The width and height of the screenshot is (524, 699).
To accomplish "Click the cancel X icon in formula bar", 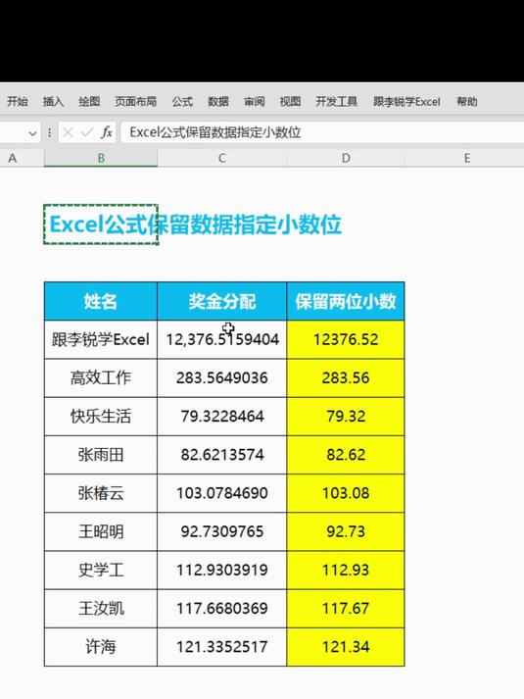I will [68, 132].
